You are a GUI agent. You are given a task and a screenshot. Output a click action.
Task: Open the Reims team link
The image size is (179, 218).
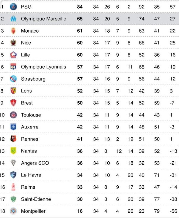(x=28, y=187)
